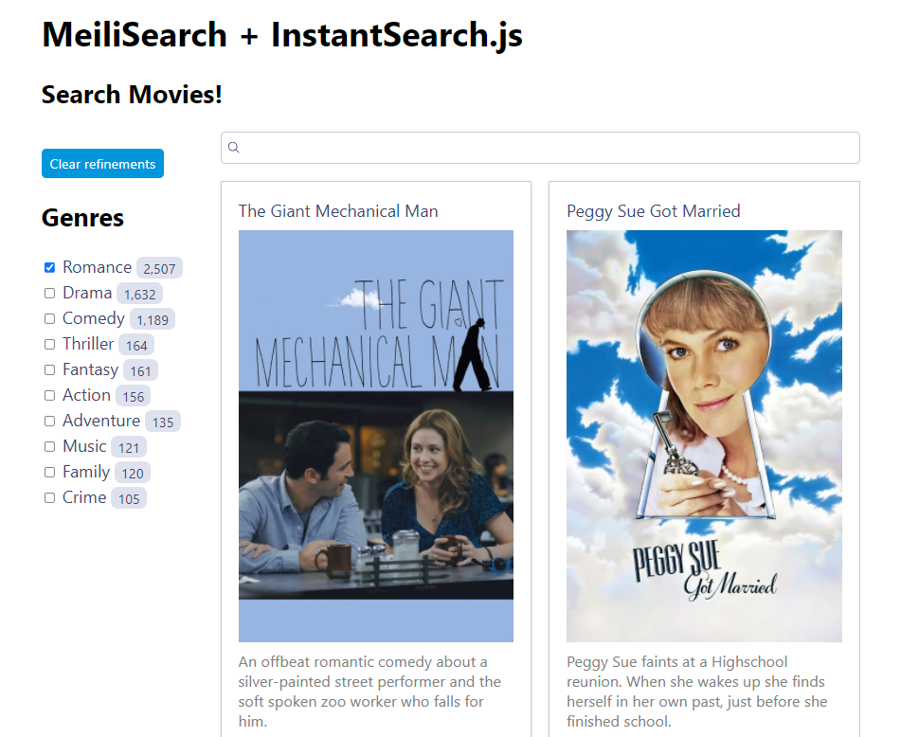The height and width of the screenshot is (737, 901).
Task: Click the Genres heading
Action: [x=82, y=218]
